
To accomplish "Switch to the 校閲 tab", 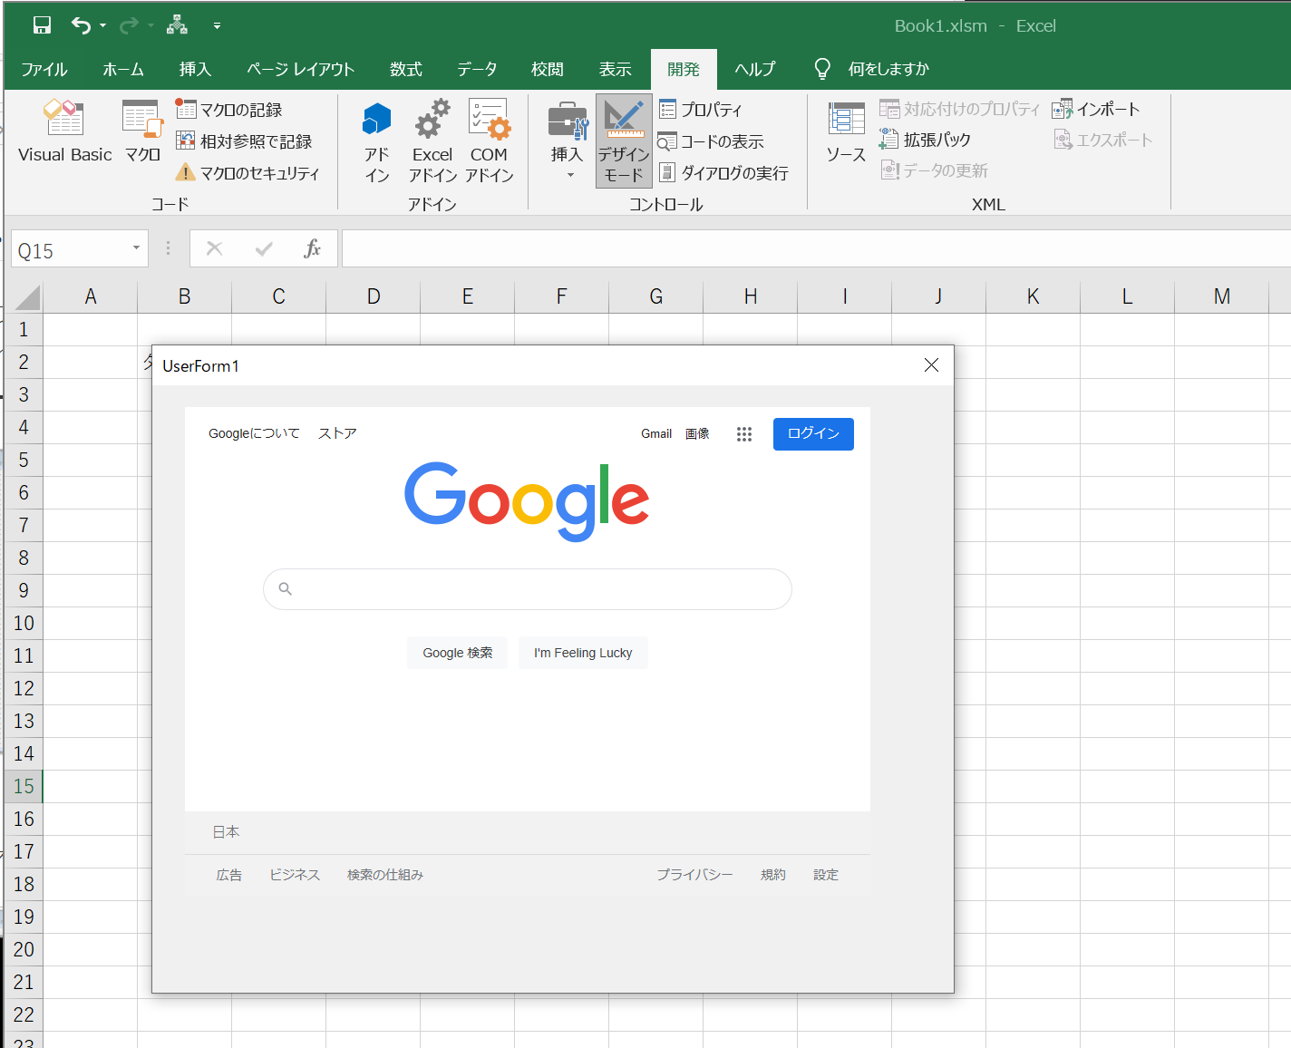I will 548,69.
